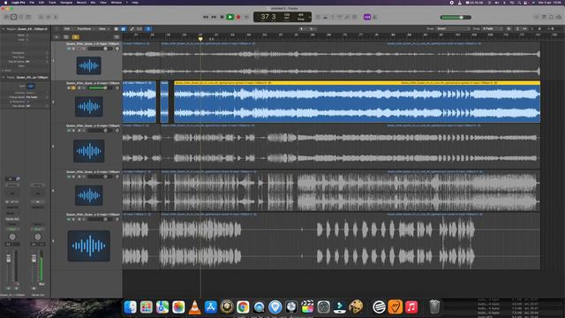This screenshot has height=318, width=565.
Task: Open VLC cone icon in the Dock
Action: point(194,307)
